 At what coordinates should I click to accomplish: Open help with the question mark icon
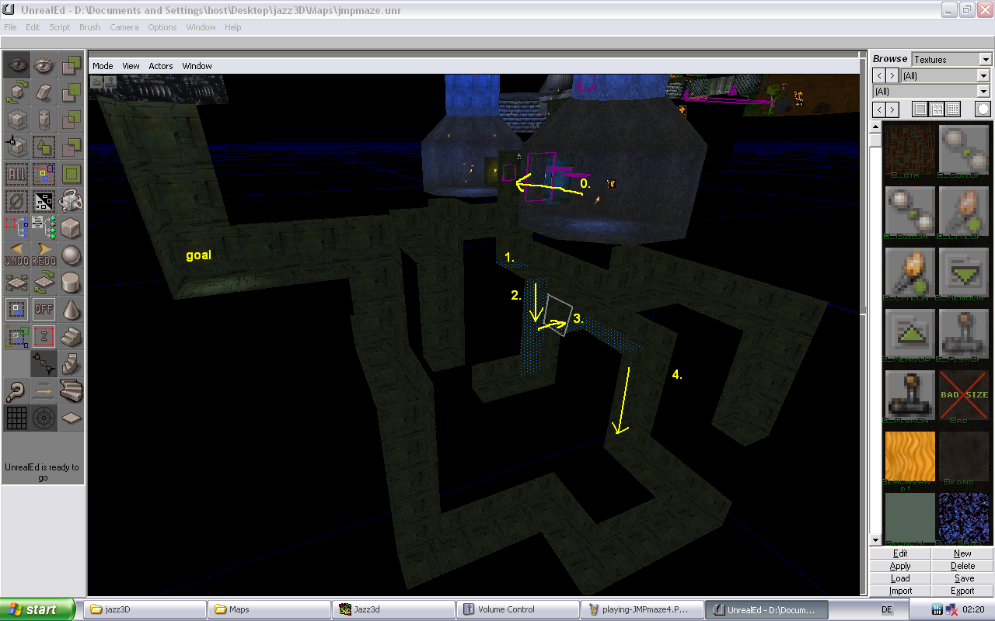pyautogui.click(x=16, y=390)
